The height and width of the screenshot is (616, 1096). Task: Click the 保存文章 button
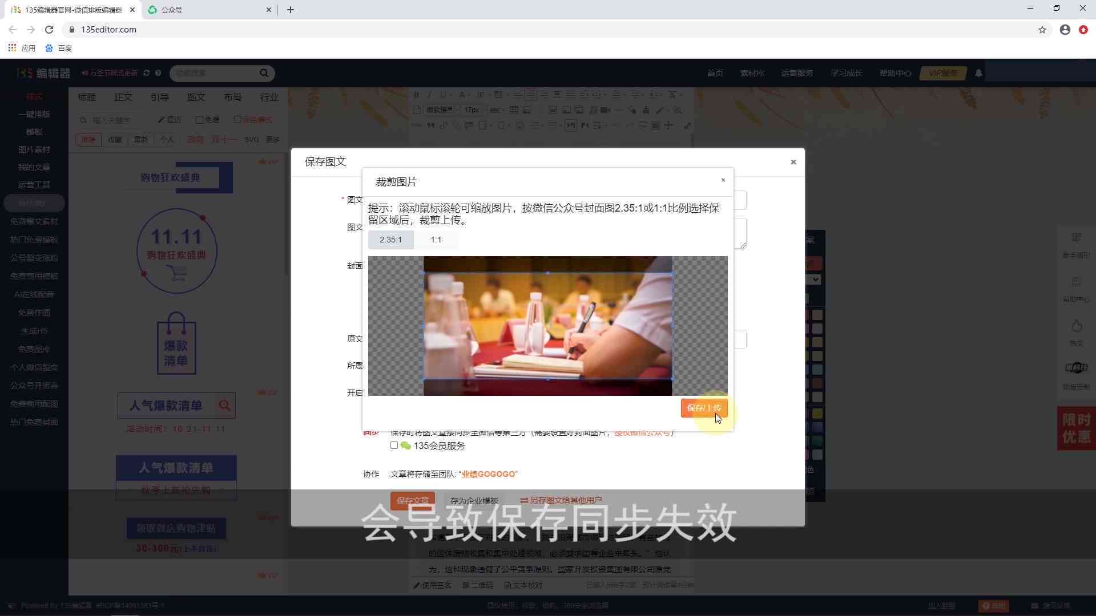coord(413,501)
